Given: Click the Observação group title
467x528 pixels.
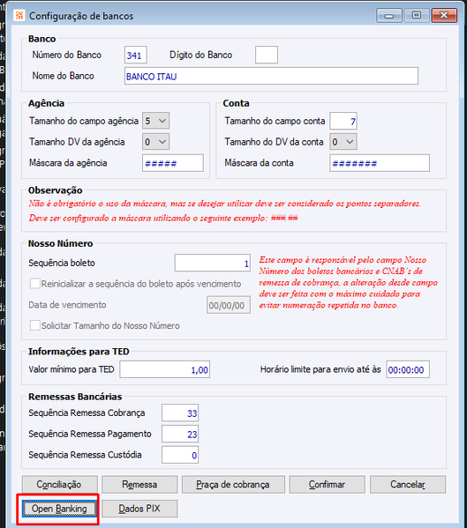Looking at the screenshot, I should [56, 190].
